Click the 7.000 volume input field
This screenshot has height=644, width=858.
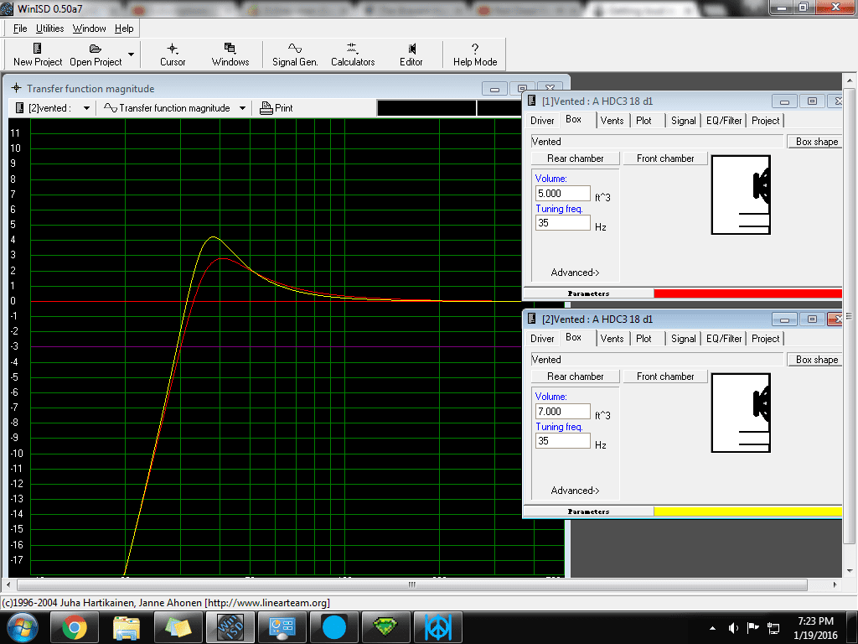point(562,412)
